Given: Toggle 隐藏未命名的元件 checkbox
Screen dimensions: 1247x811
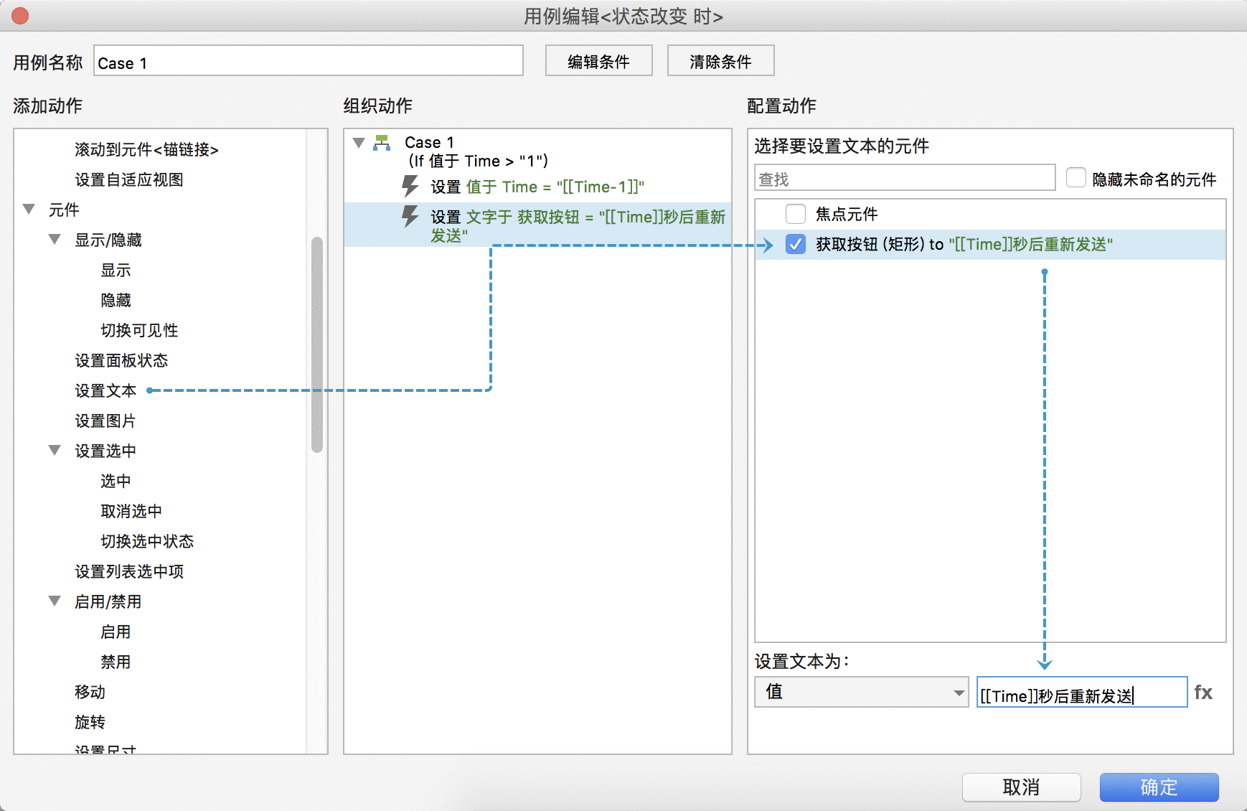Looking at the screenshot, I should [1076, 178].
